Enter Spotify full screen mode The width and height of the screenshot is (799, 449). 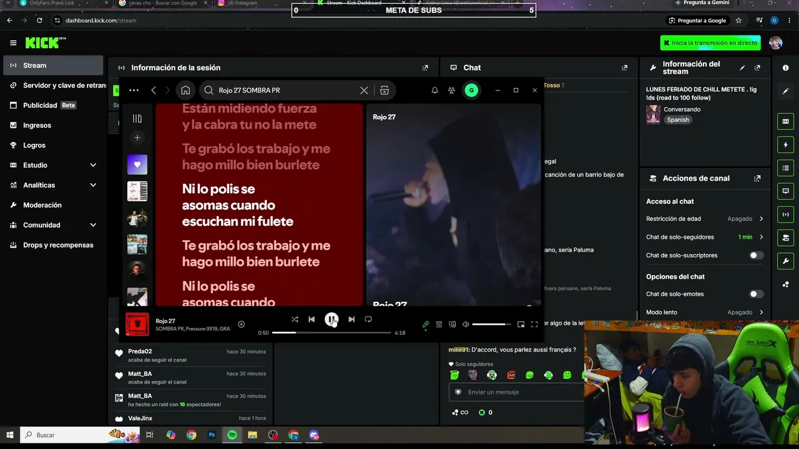[x=534, y=324]
